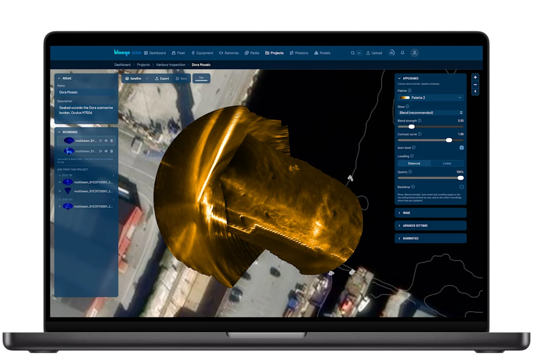Select Linear levelling option

point(447,164)
